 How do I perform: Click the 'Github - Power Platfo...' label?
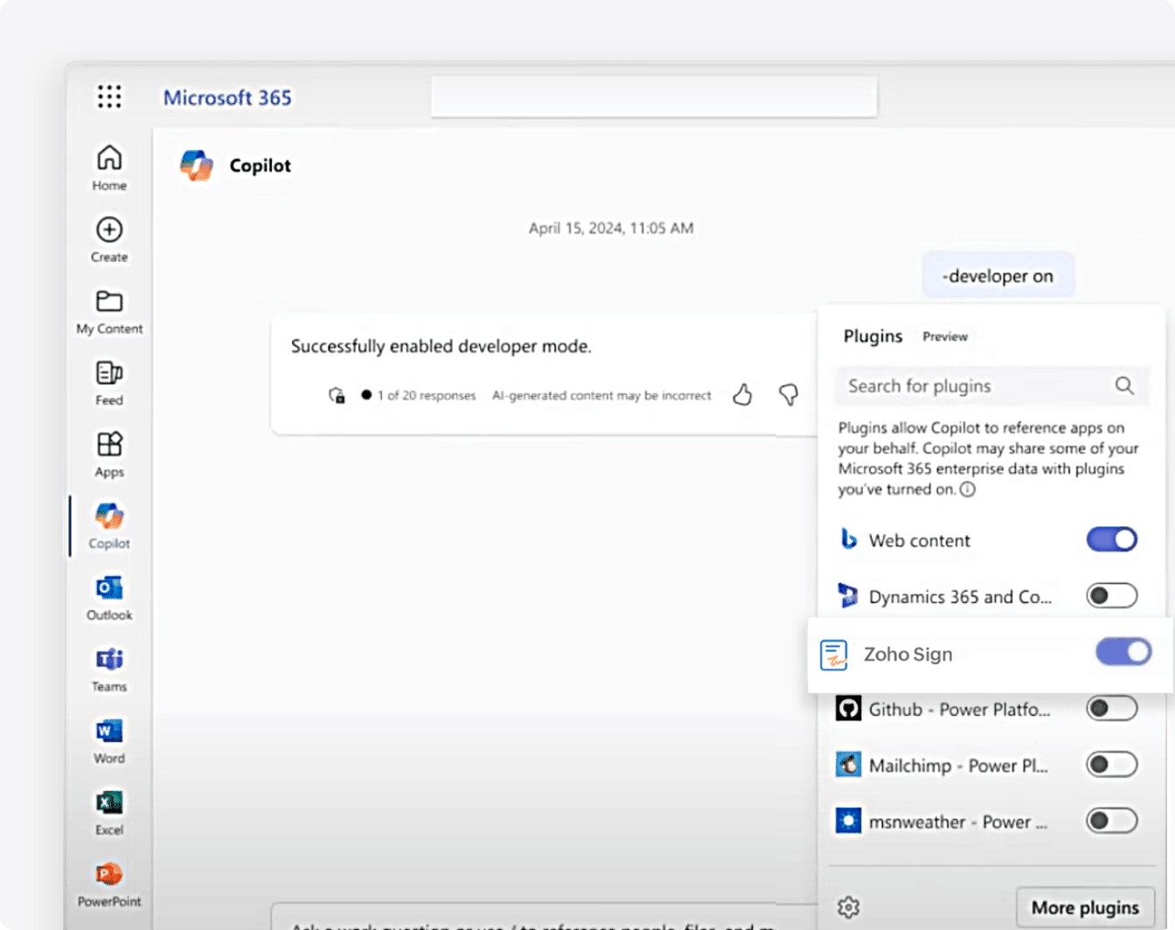tap(960, 709)
